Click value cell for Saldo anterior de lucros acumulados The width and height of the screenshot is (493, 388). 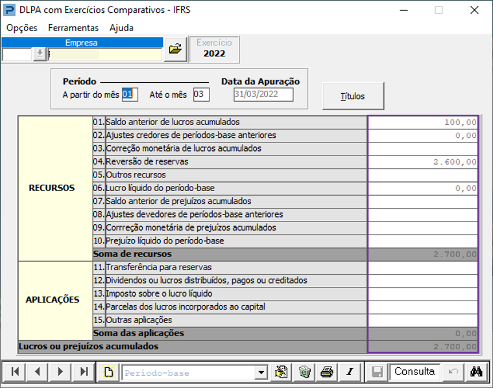(423, 122)
